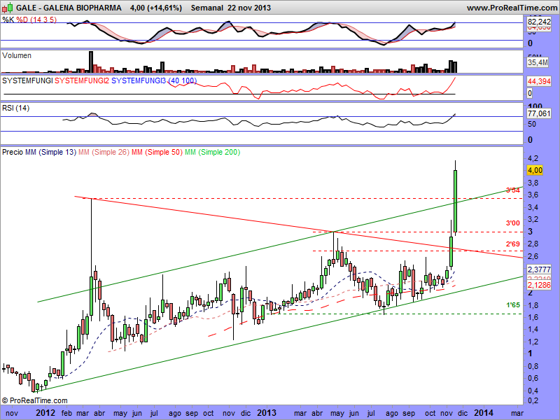Select the GALE - GALENA BIOPHARMA title
The image size is (560, 420).
coord(69,8)
